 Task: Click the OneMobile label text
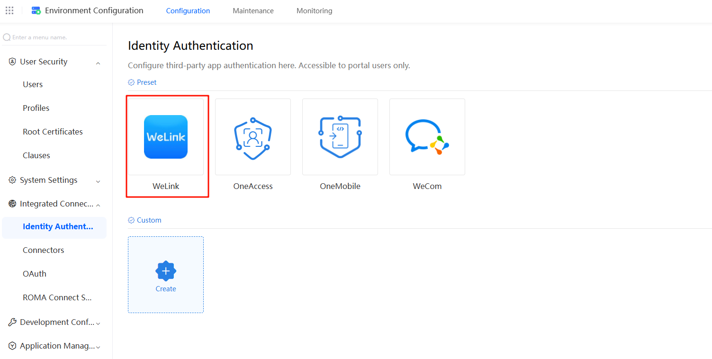(x=340, y=186)
